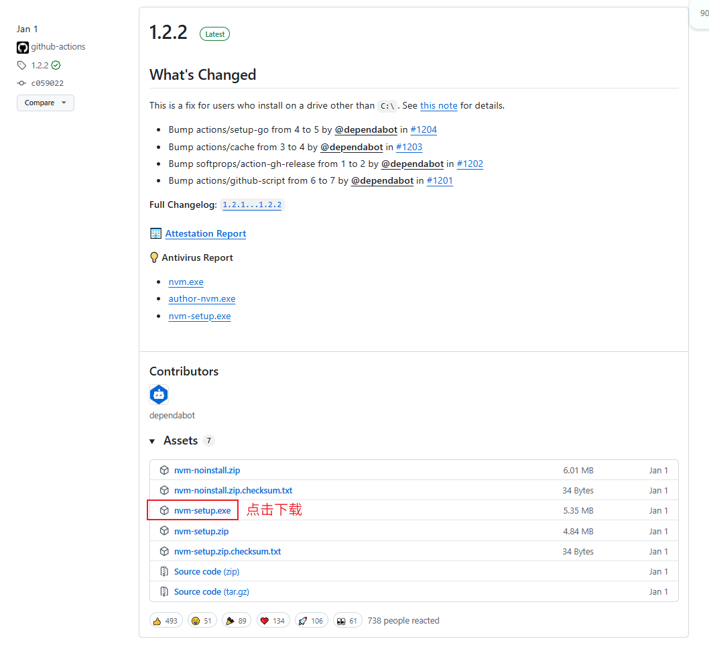Open the 1.2.2 tag link
Image resolution: width=709 pixels, height=645 pixels.
click(x=40, y=65)
